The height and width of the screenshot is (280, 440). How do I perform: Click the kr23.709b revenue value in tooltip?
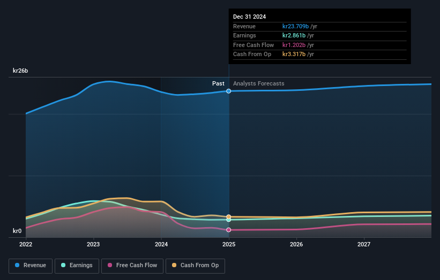coord(295,26)
